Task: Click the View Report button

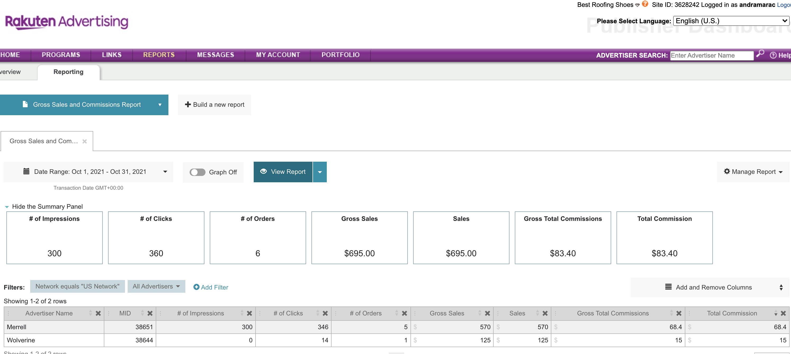Action: (283, 172)
